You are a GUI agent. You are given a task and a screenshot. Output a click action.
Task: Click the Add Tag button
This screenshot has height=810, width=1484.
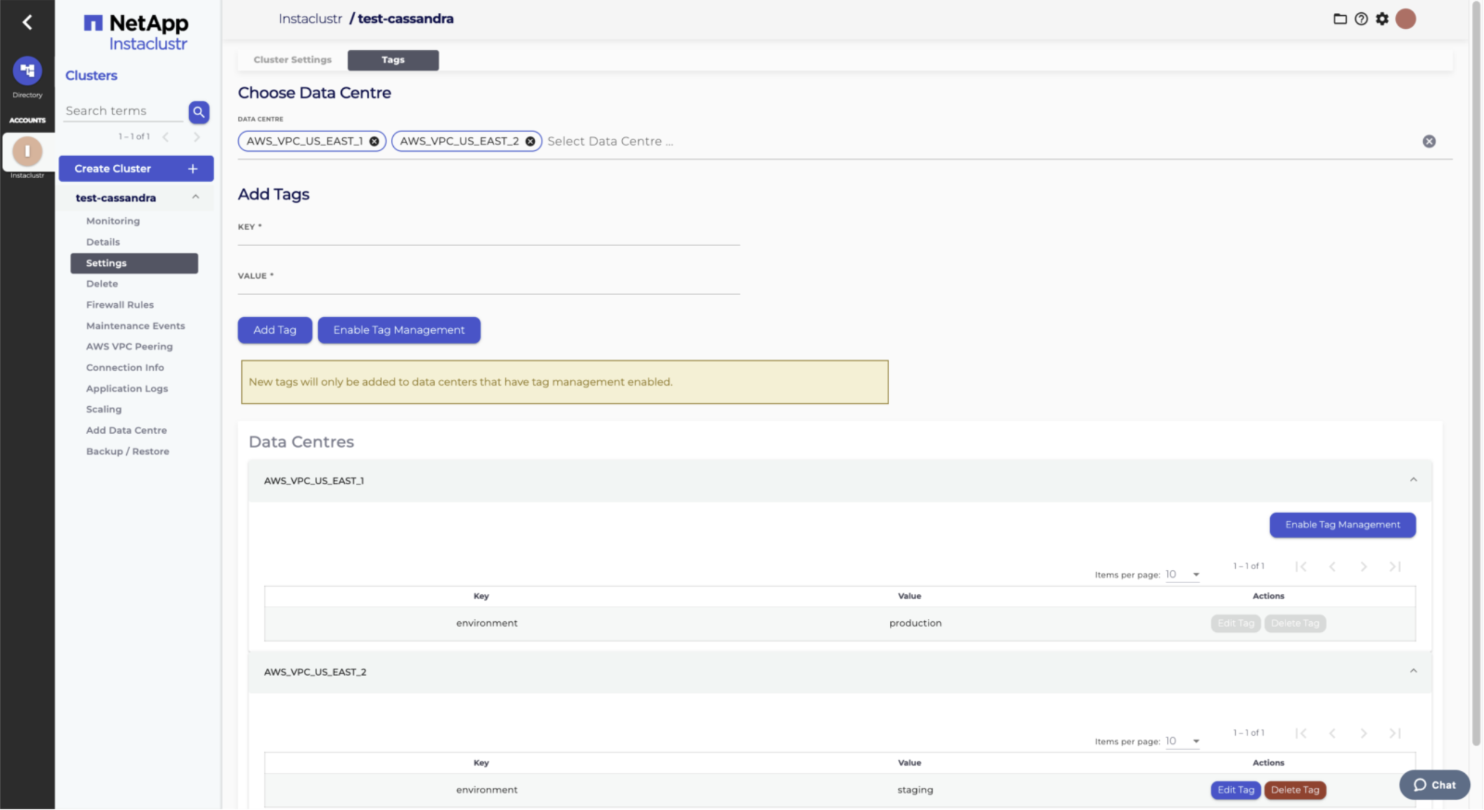pyautogui.click(x=275, y=330)
